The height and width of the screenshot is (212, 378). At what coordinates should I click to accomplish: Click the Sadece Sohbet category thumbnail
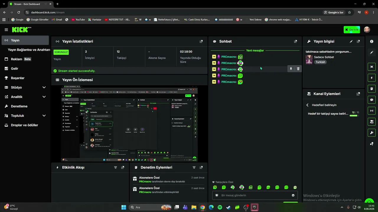309,59
